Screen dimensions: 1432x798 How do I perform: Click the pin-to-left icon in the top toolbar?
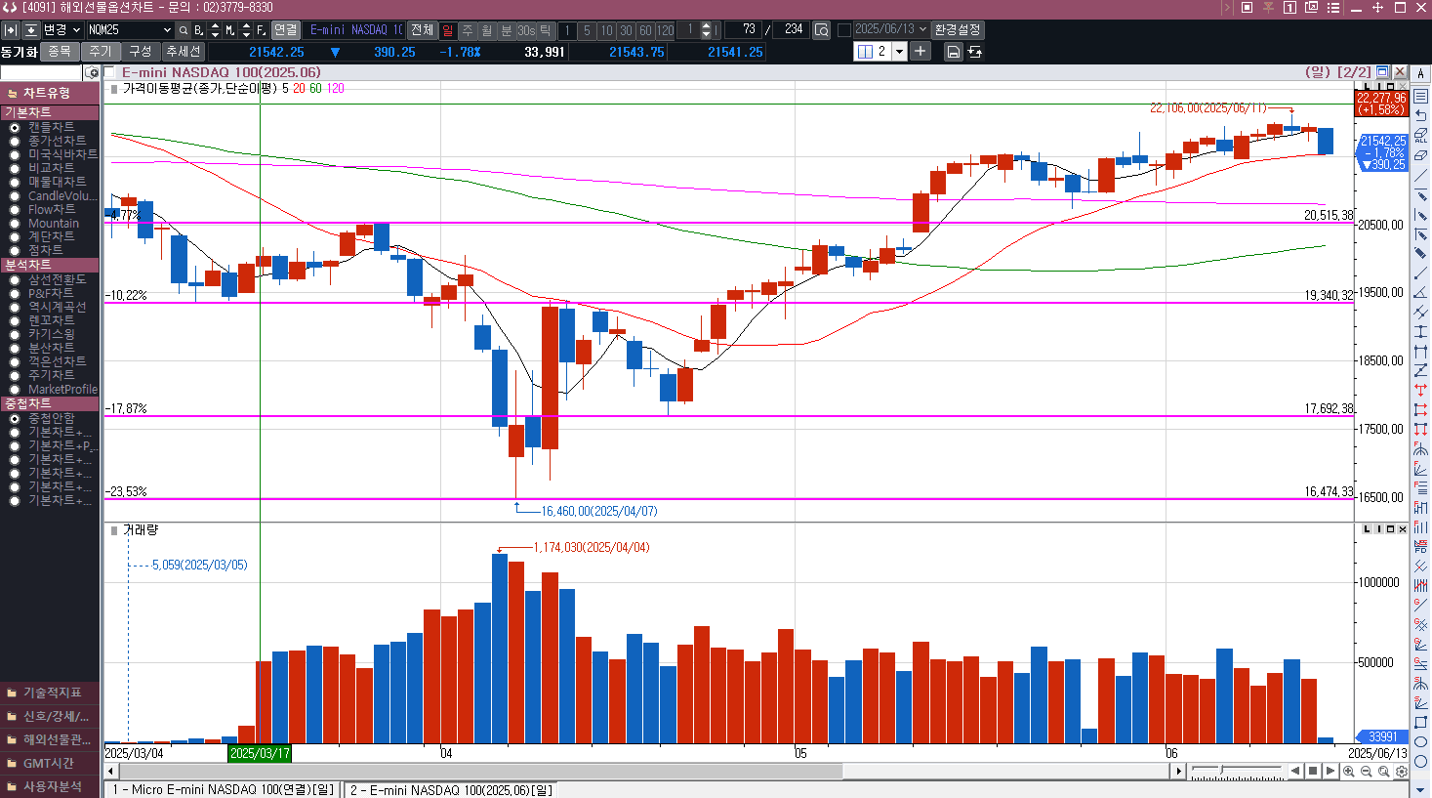click(x=11, y=30)
